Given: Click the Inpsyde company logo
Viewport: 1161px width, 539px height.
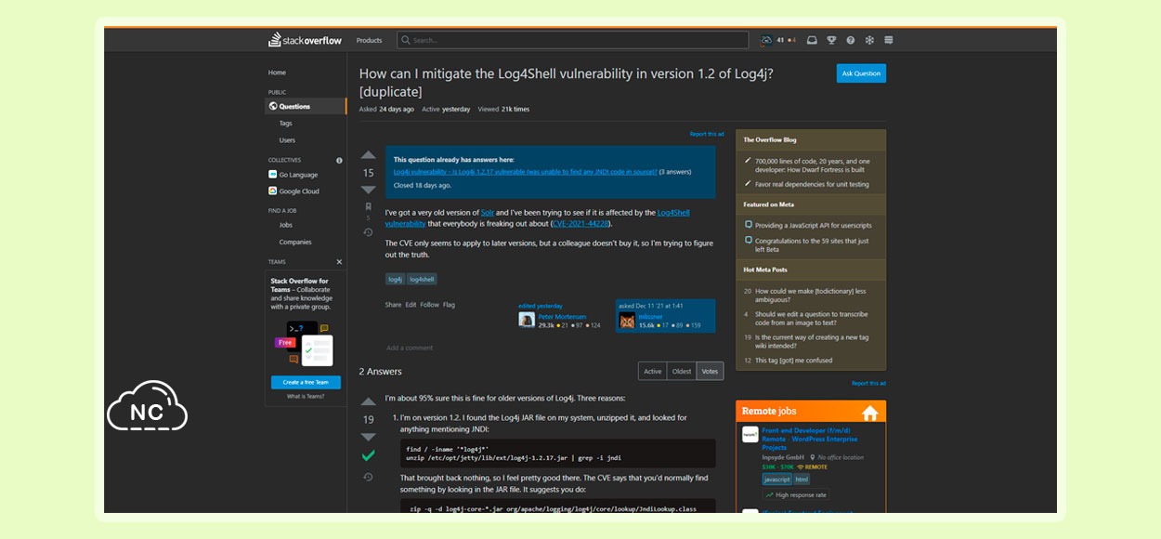Looking at the screenshot, I should click(750, 435).
